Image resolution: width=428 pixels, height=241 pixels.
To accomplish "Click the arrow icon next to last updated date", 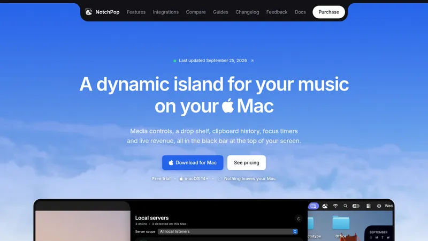I will 252,61.
